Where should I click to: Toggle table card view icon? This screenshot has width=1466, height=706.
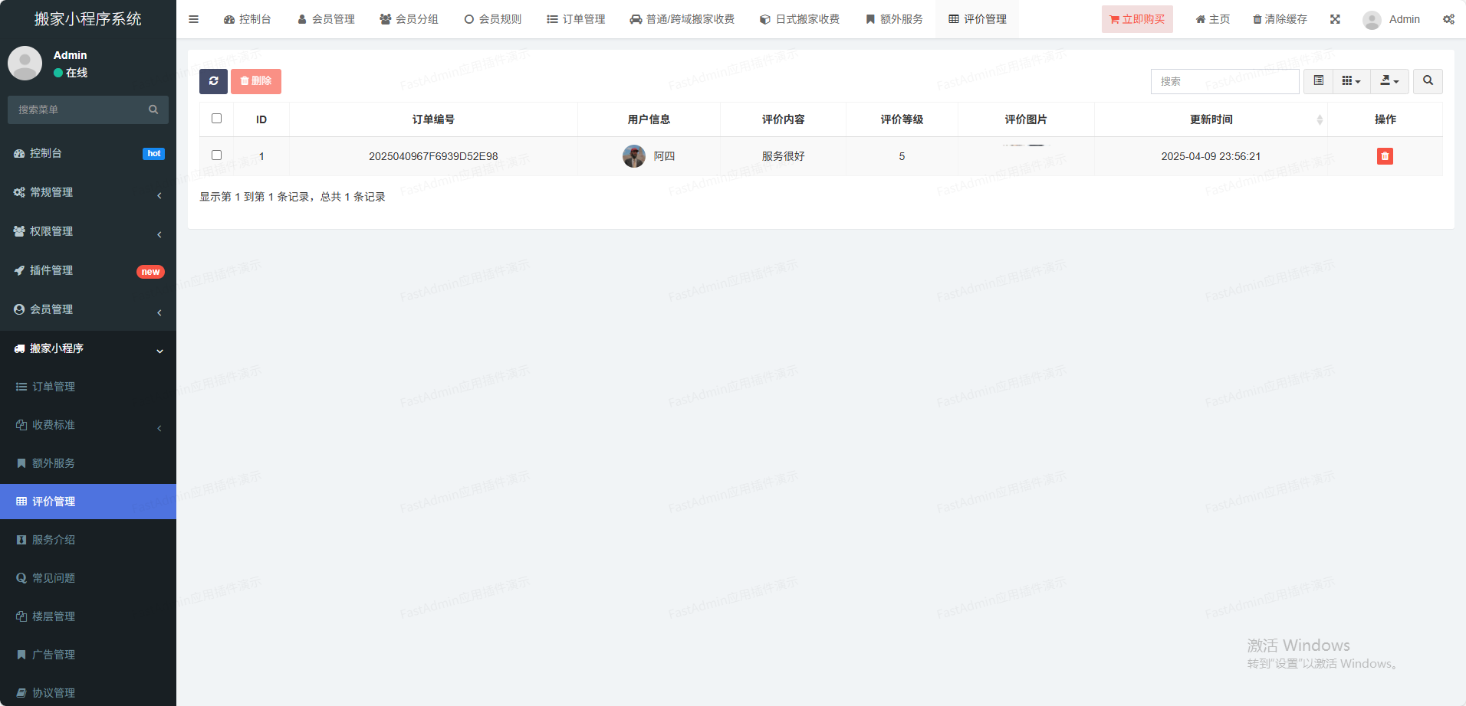point(1318,81)
